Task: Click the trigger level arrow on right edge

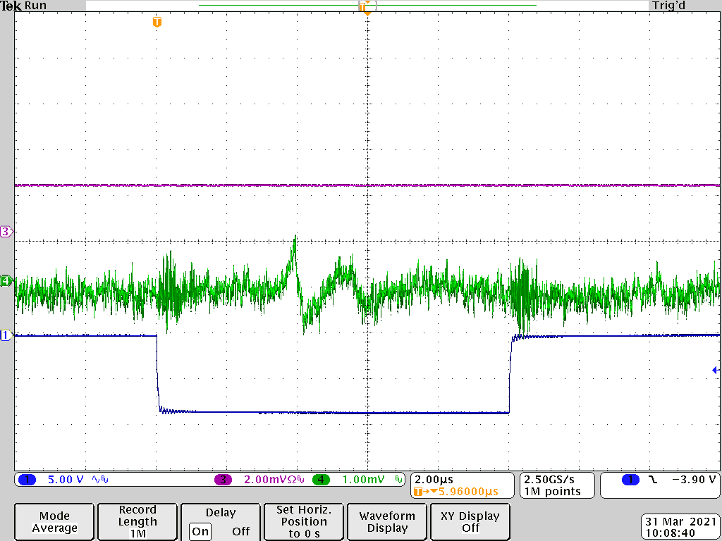Action: (x=716, y=370)
